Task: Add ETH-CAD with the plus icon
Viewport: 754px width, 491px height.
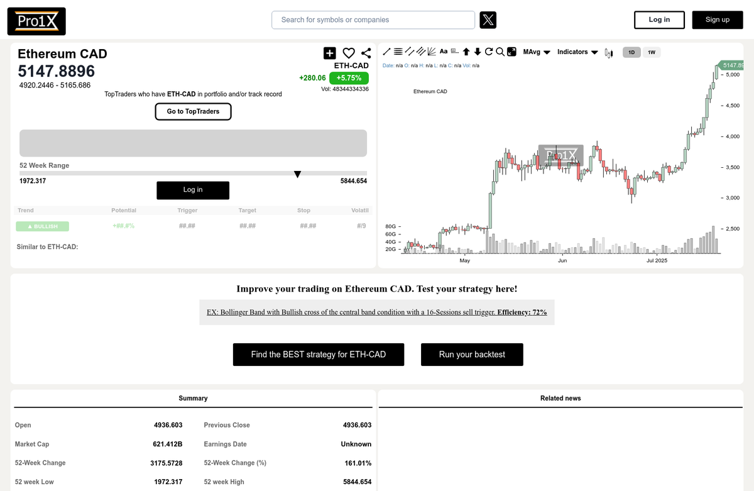Action: point(330,53)
